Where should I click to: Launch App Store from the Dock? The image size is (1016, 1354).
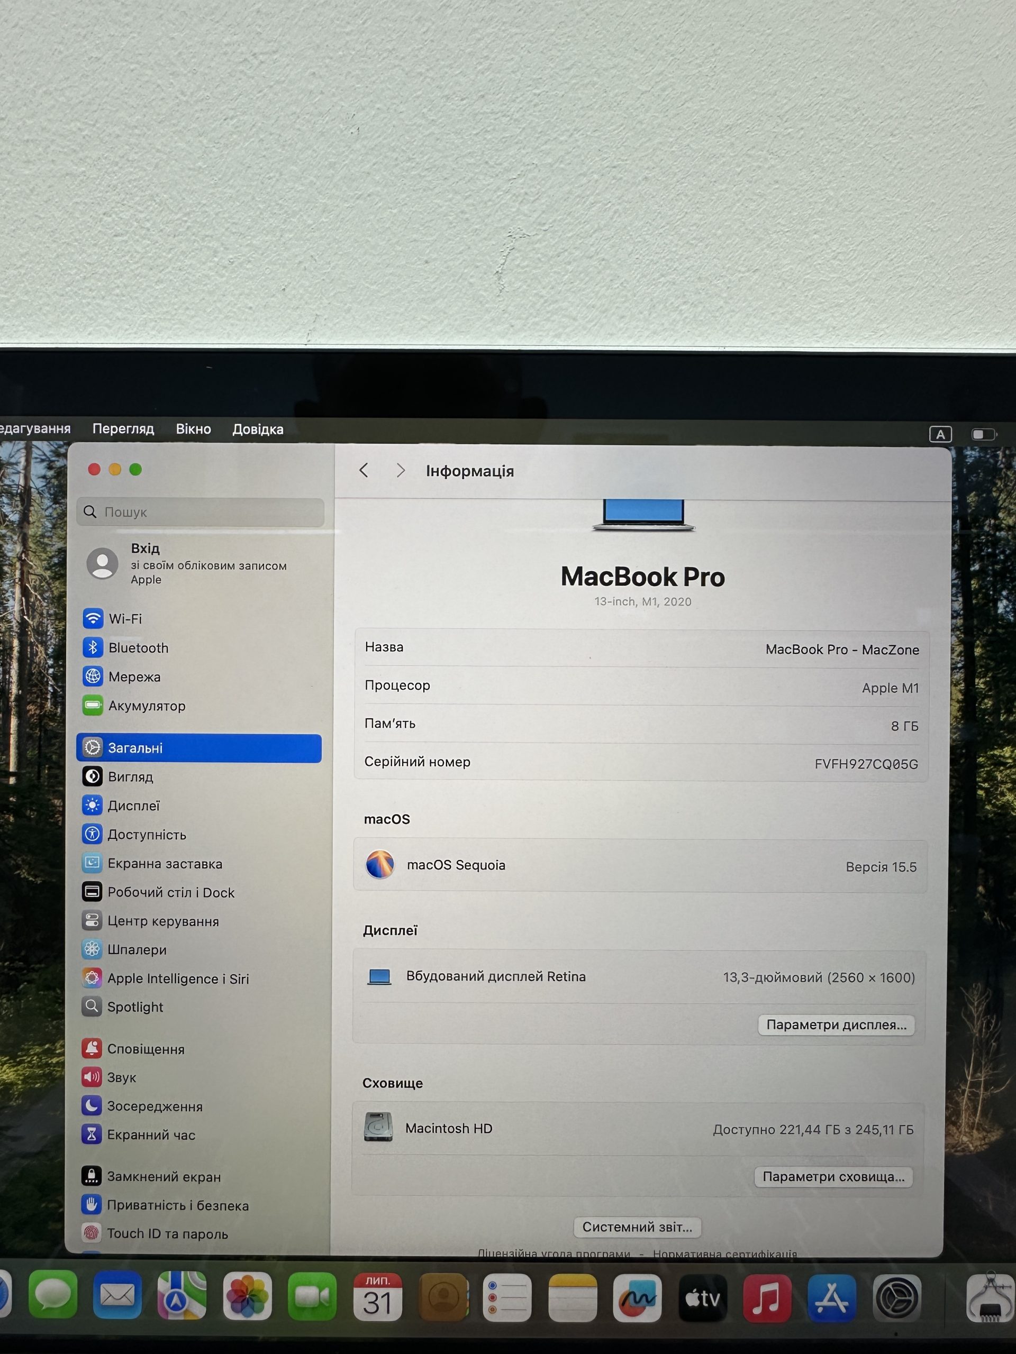pyautogui.click(x=832, y=1299)
